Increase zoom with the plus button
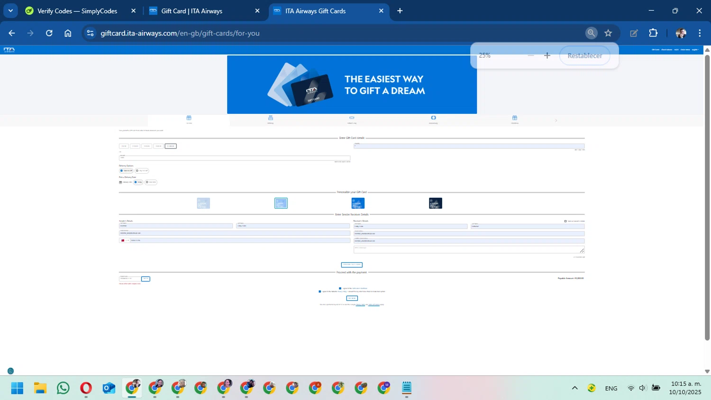Image resolution: width=711 pixels, height=400 pixels. pyautogui.click(x=547, y=56)
